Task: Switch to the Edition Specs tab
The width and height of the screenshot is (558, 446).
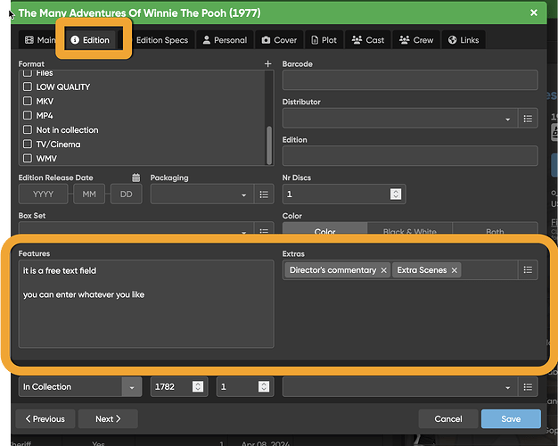Action: point(161,40)
